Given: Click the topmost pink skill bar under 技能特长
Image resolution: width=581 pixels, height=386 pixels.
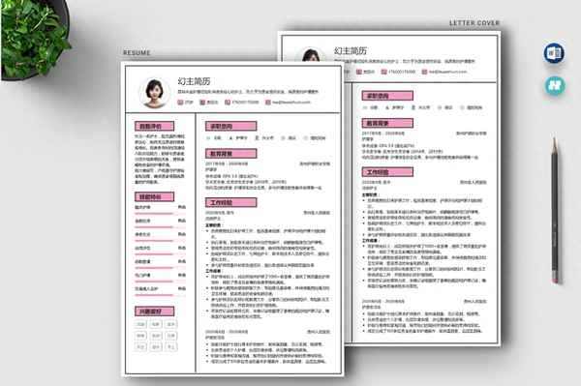Looking at the screenshot, I should 154,214.
